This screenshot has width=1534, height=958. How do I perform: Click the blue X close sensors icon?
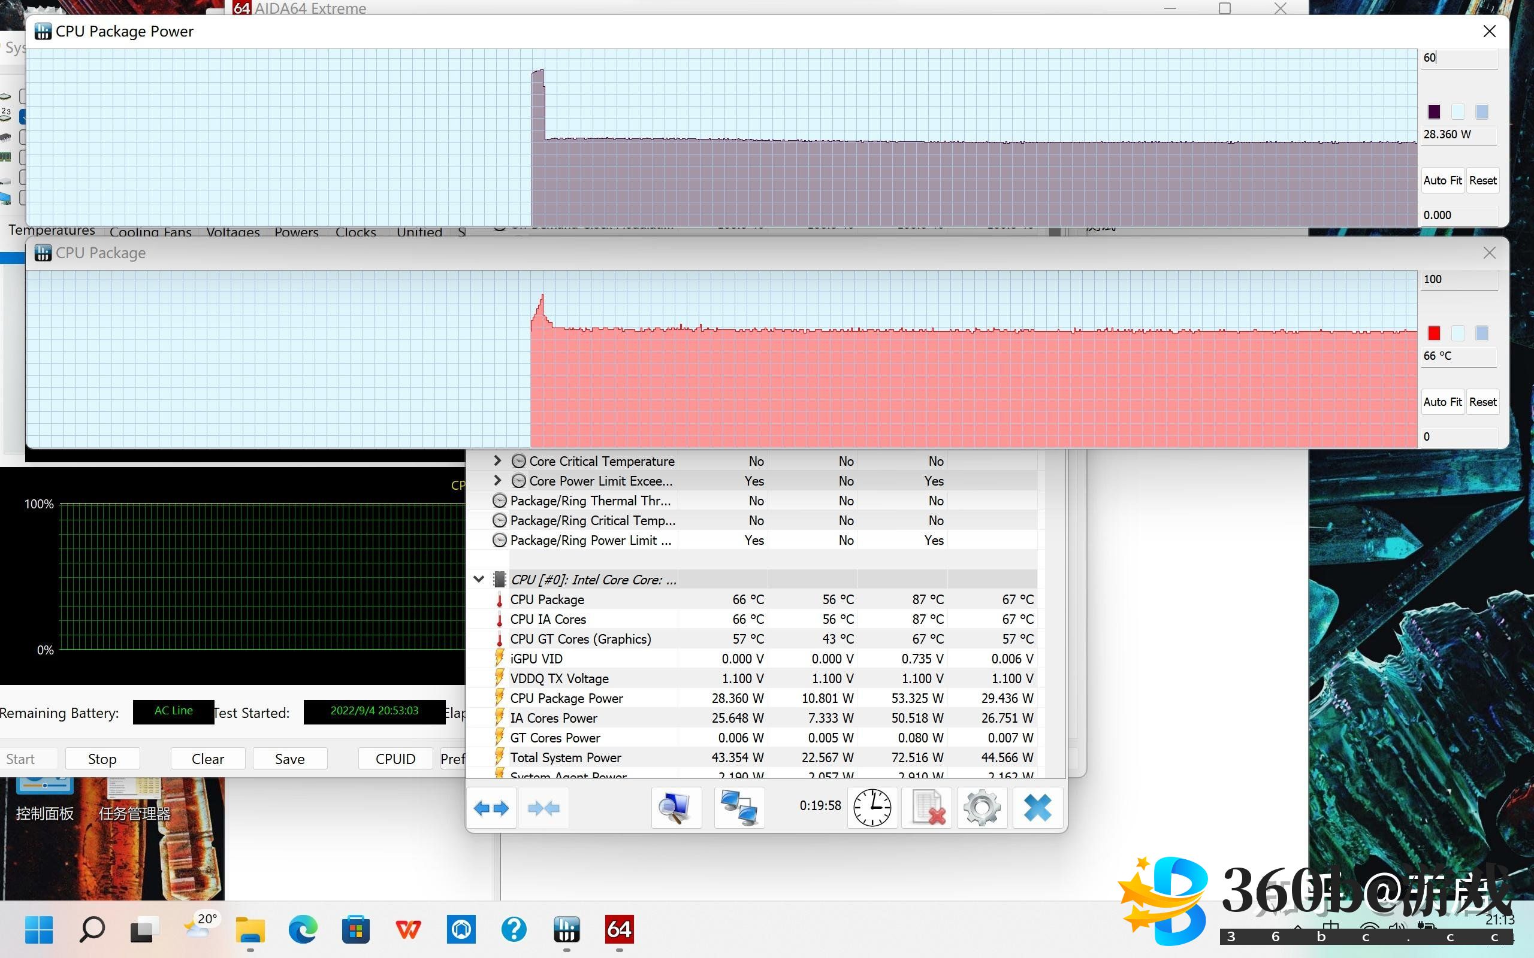1038,808
